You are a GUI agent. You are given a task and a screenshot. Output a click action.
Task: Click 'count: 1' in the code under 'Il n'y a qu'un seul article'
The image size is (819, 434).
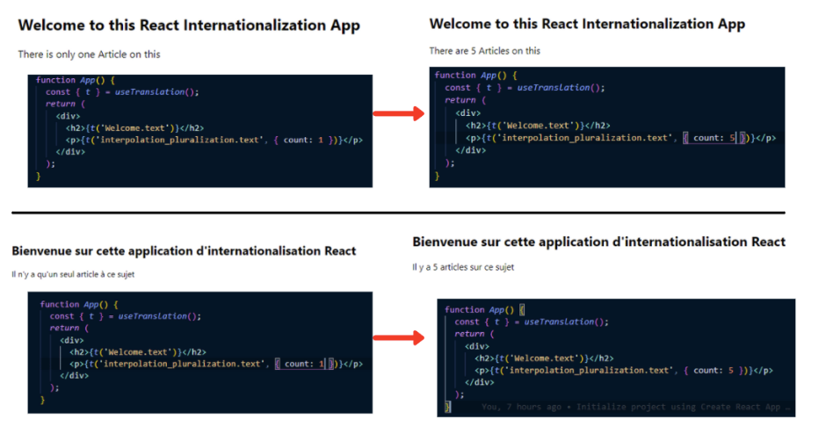click(x=305, y=364)
